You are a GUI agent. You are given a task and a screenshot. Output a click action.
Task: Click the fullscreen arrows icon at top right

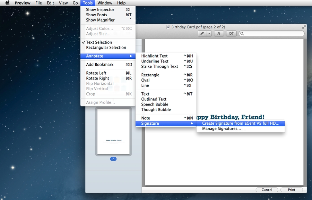304,26
